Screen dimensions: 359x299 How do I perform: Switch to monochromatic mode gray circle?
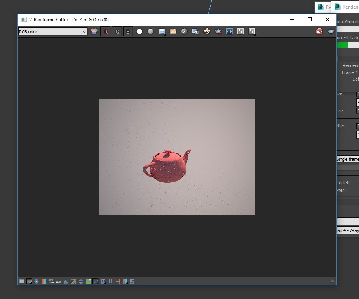(x=150, y=32)
